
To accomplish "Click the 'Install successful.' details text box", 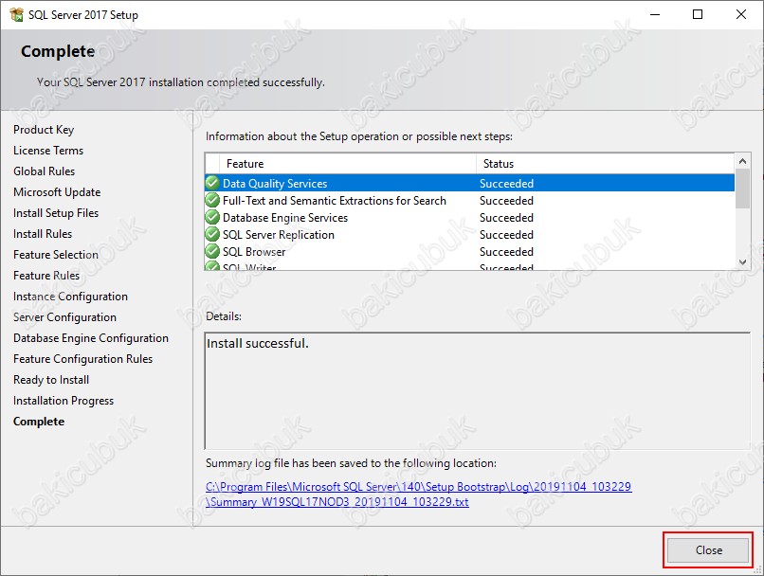I will pos(478,390).
